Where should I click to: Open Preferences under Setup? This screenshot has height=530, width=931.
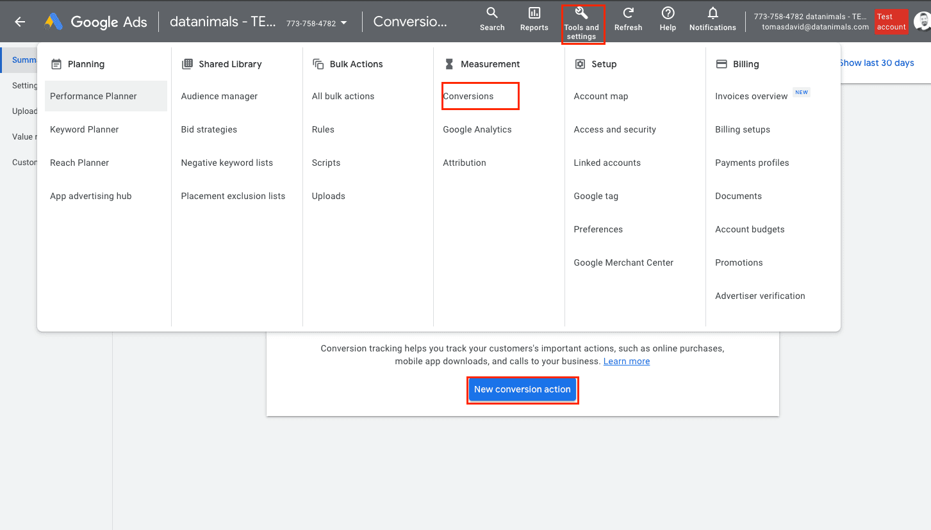tap(598, 229)
